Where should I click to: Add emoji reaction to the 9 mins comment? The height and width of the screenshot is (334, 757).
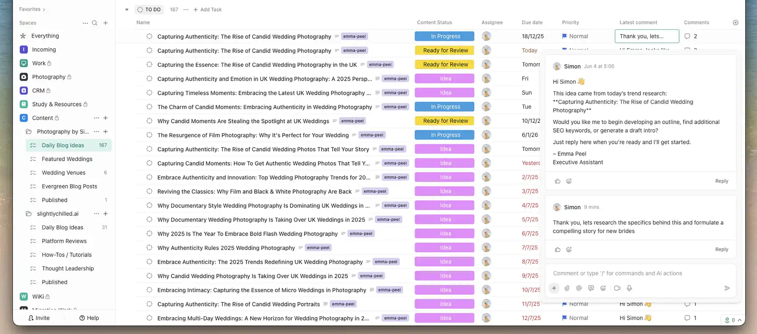[x=569, y=250]
